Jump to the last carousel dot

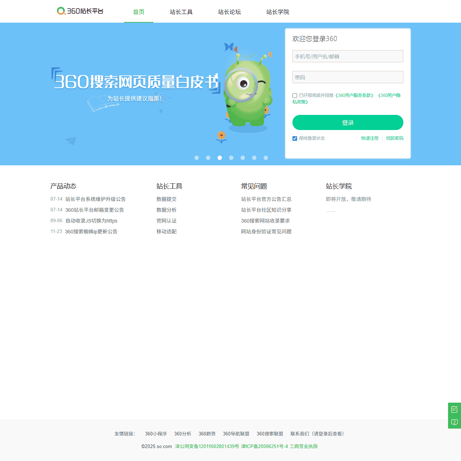coord(266,158)
